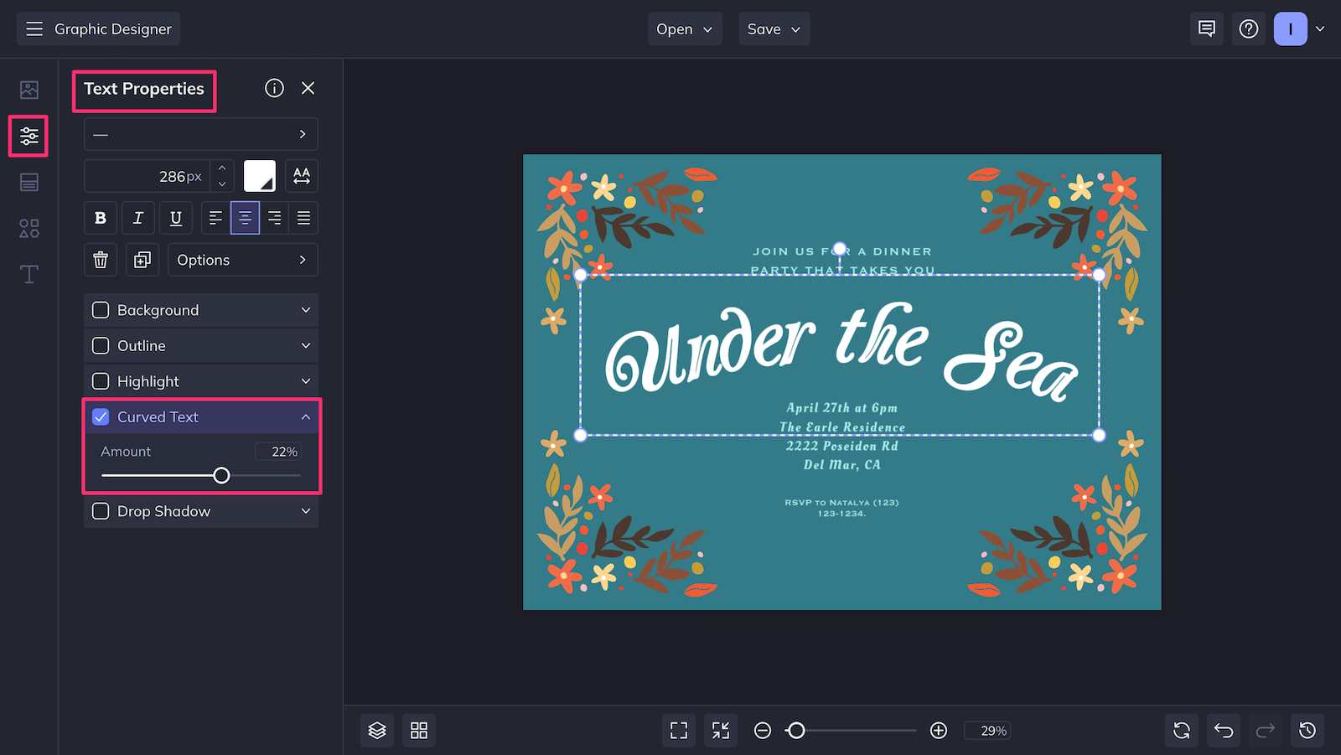Toggle bold formatting for the text
This screenshot has height=755, width=1341.
pos(100,217)
